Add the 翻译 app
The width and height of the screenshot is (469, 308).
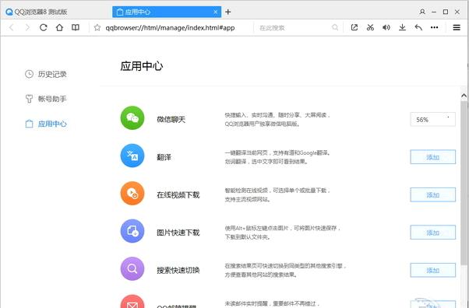(x=433, y=157)
